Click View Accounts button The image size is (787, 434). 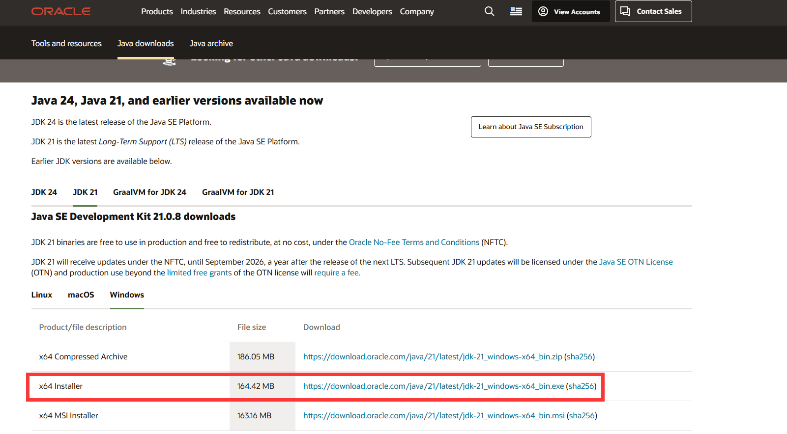pyautogui.click(x=571, y=11)
